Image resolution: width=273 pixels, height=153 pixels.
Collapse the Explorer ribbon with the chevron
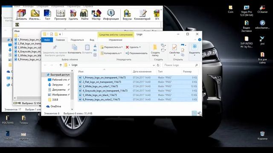(195, 40)
